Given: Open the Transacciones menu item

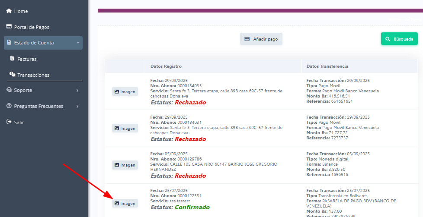Looking at the screenshot, I should 33,75.
